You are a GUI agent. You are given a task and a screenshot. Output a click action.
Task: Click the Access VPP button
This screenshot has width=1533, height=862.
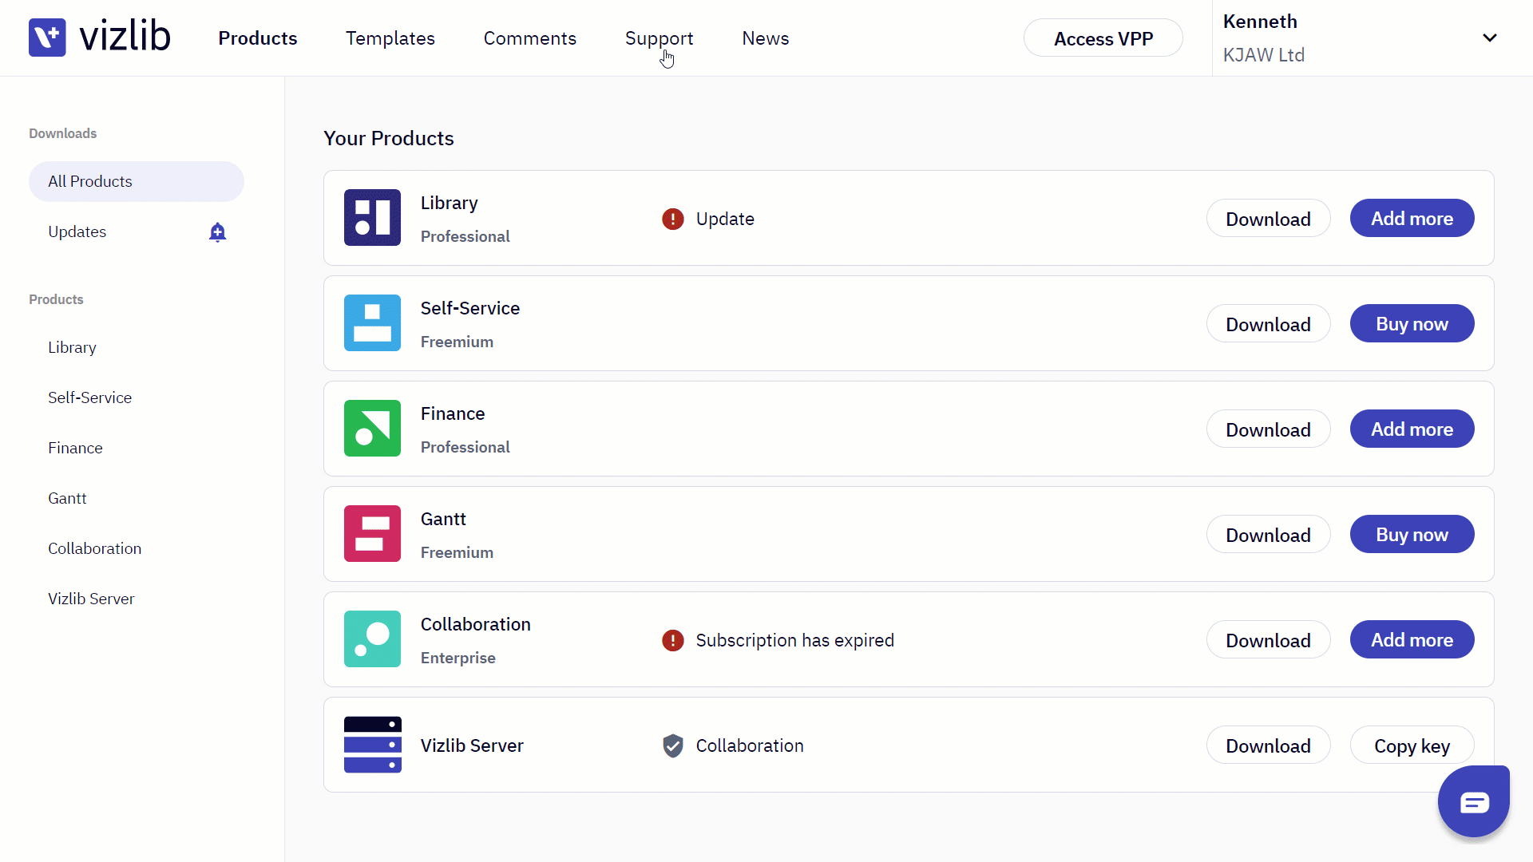(x=1103, y=38)
